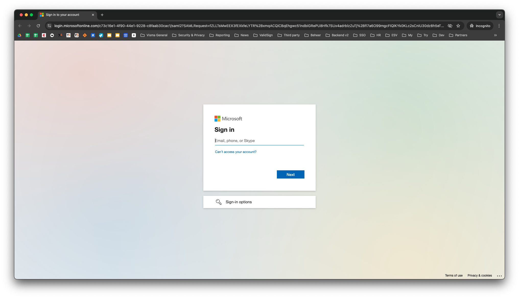This screenshot has width=519, height=298.
Task: Open the Dev bookmark folder
Action: point(438,35)
